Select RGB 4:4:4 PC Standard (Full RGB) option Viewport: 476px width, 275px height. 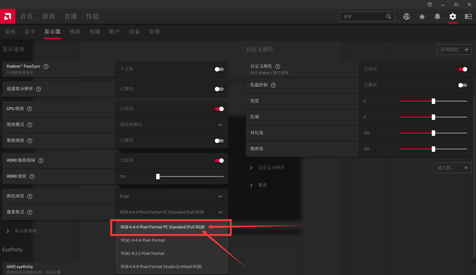coord(172,227)
